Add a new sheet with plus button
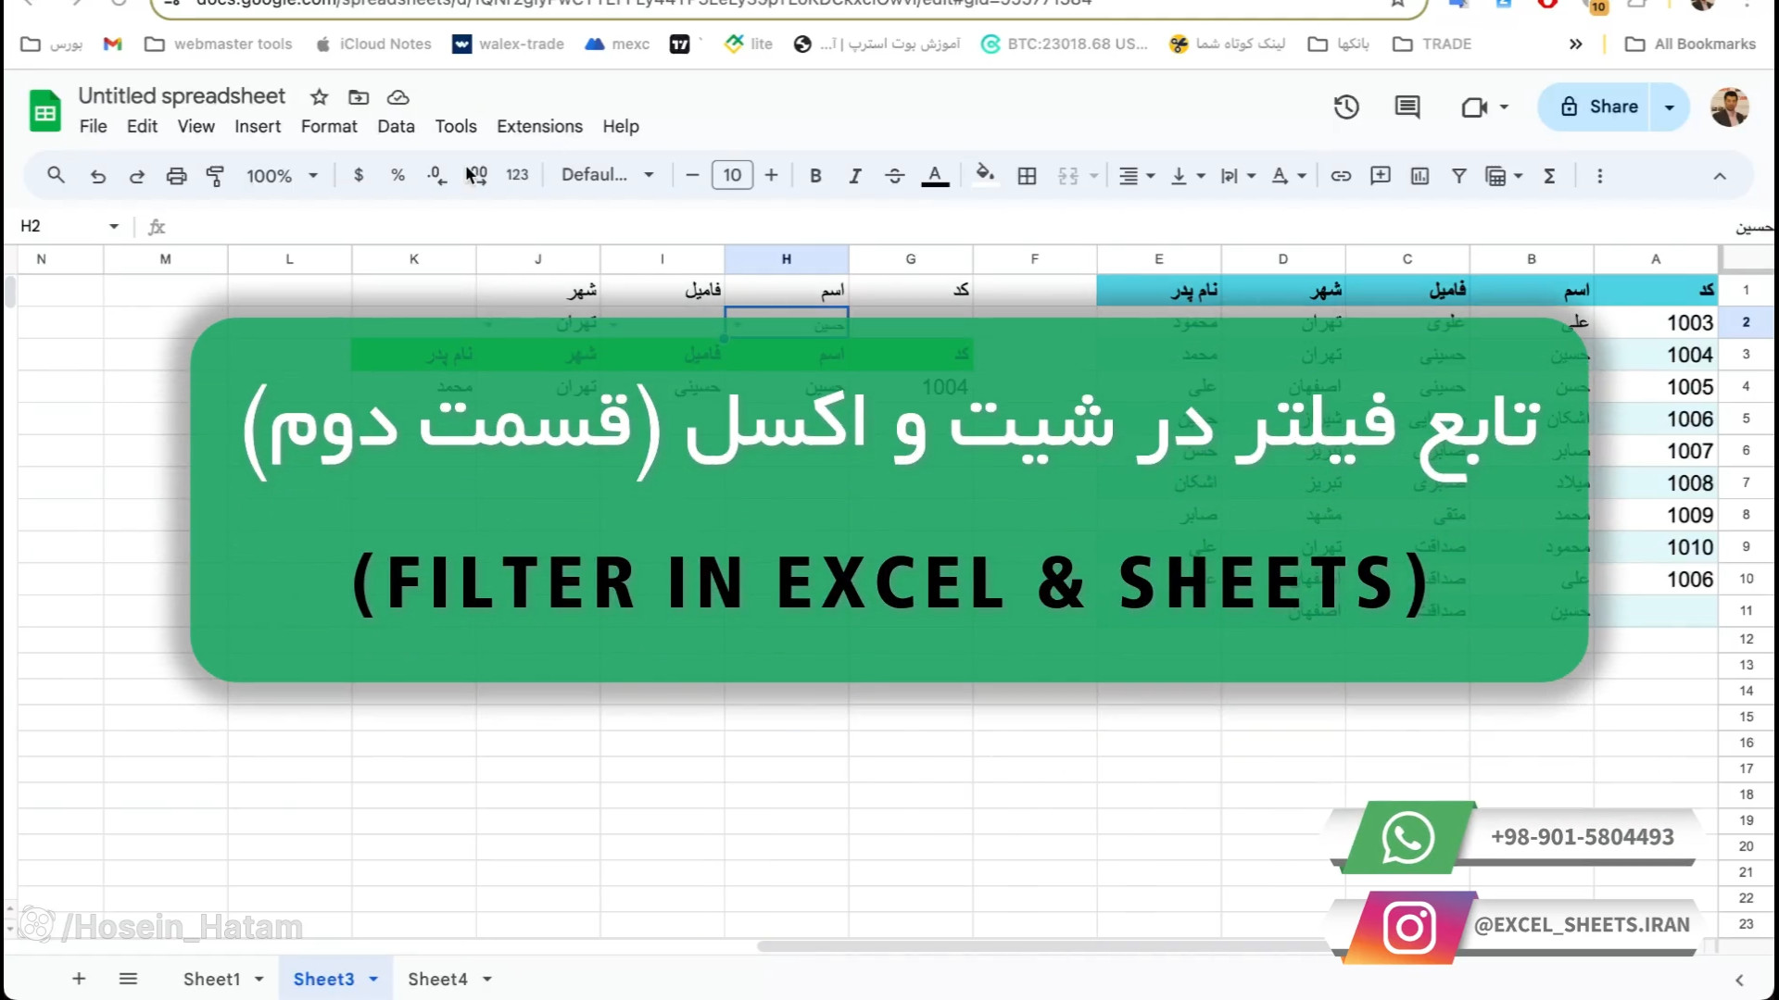Image resolution: width=1779 pixels, height=1000 pixels. [79, 979]
